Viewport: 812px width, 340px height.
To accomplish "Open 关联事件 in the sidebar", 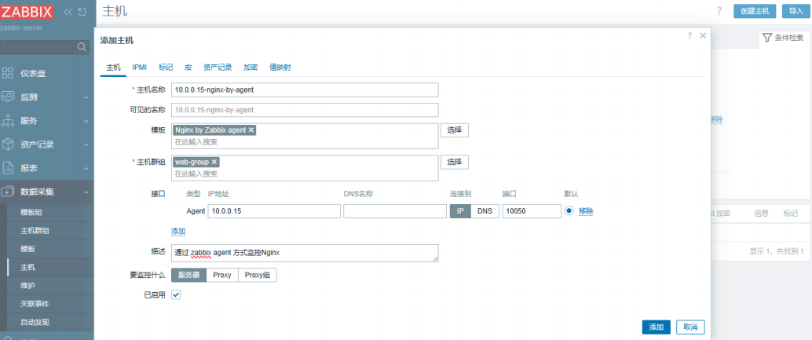I will (35, 303).
